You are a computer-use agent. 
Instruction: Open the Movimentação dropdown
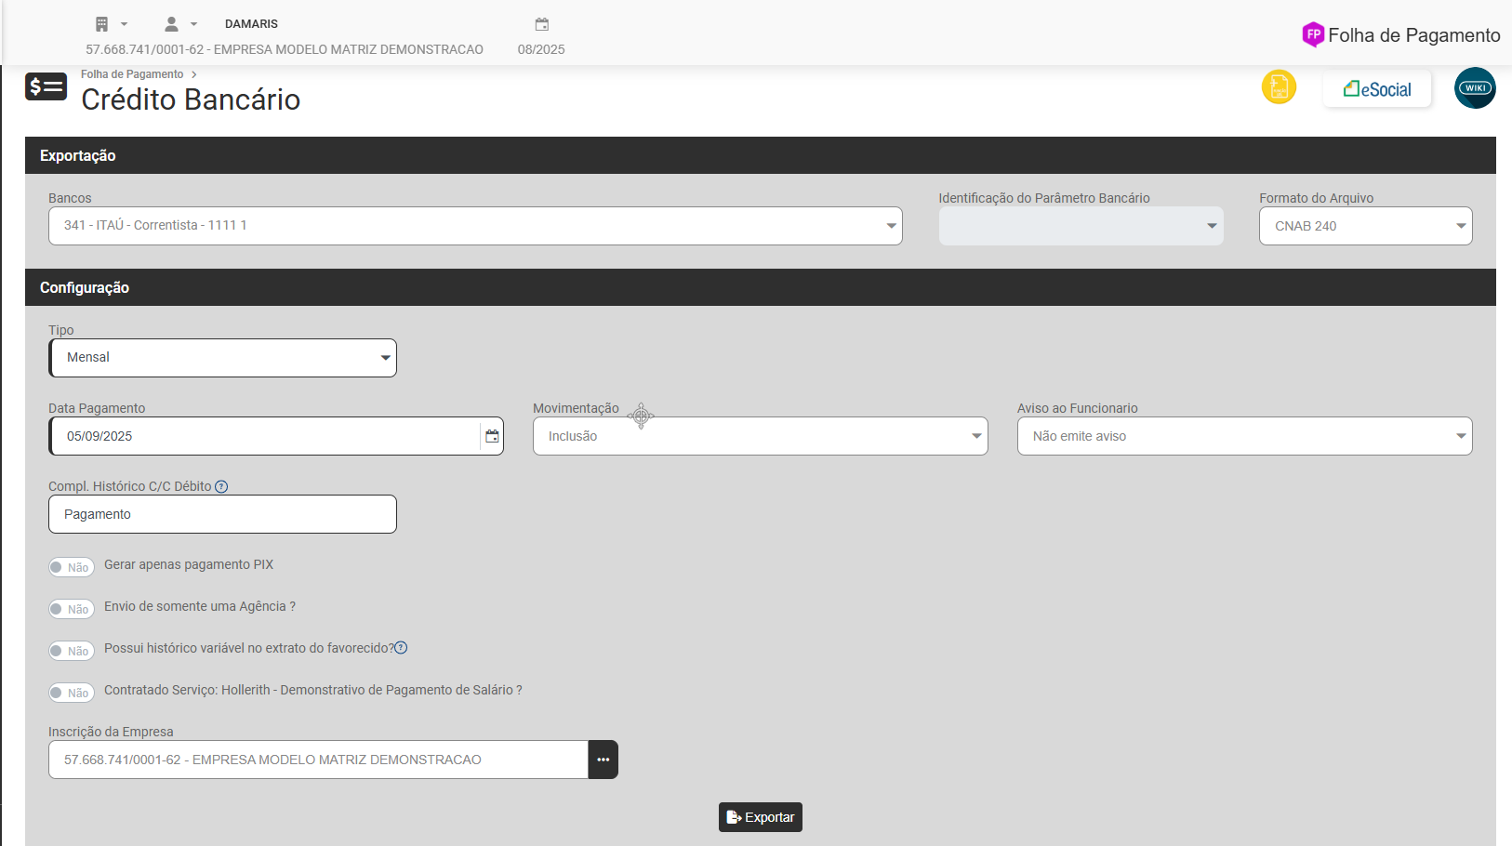[760, 436]
